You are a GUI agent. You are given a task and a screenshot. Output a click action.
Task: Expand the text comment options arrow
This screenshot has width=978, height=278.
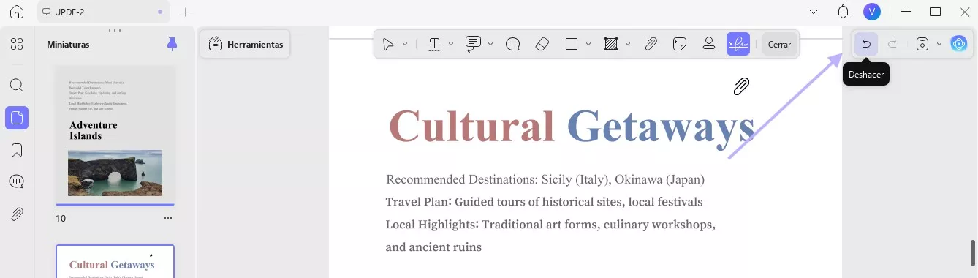point(490,44)
